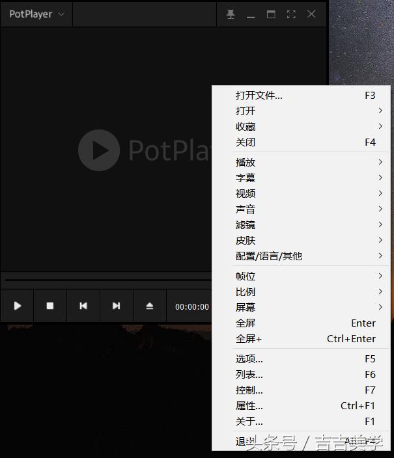The height and width of the screenshot is (458, 394).
Task: Expand the 收藏 submenu
Action: click(301, 126)
